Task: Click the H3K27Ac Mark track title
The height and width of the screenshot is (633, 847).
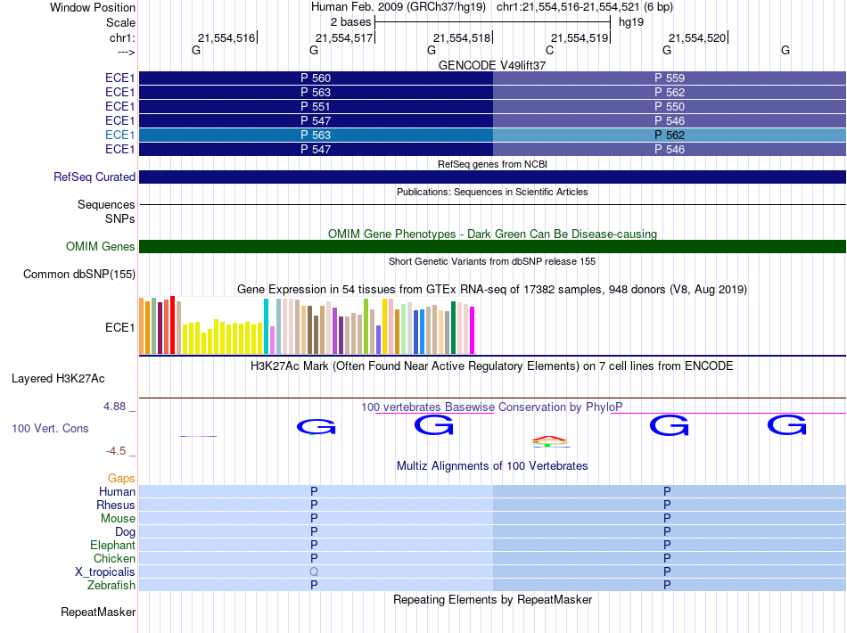Action: point(492,366)
